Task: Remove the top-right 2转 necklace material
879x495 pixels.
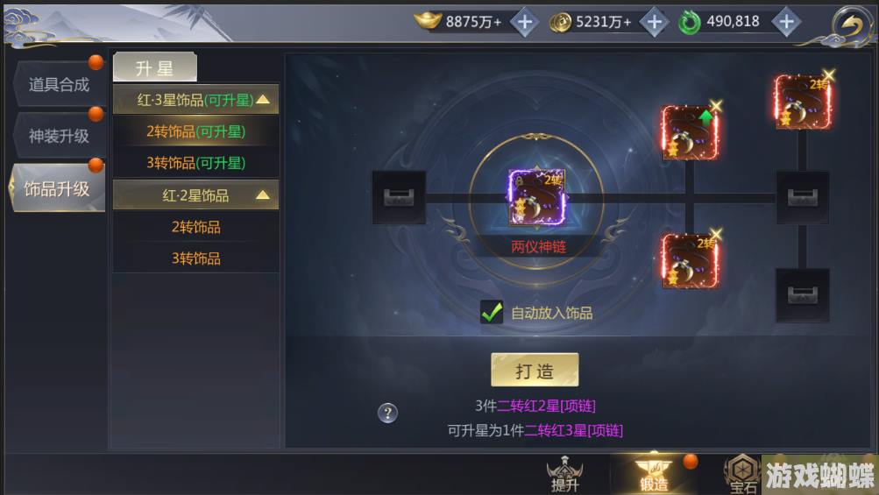Action: tap(828, 75)
